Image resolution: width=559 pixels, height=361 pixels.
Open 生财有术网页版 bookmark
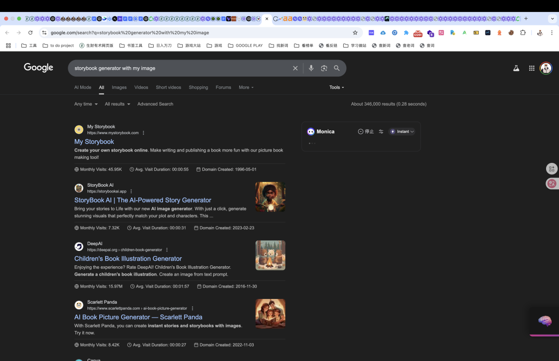(x=96, y=46)
